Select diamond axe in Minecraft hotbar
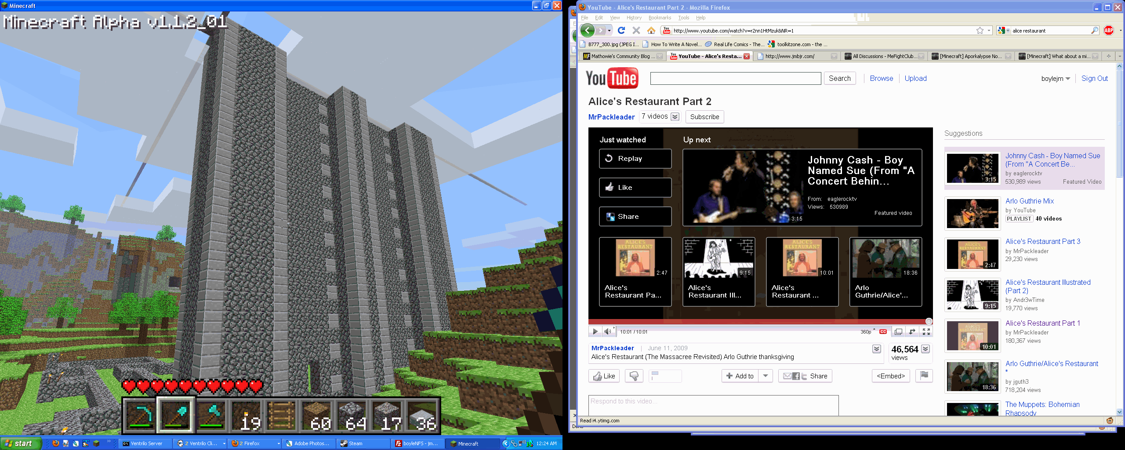 coord(211,416)
